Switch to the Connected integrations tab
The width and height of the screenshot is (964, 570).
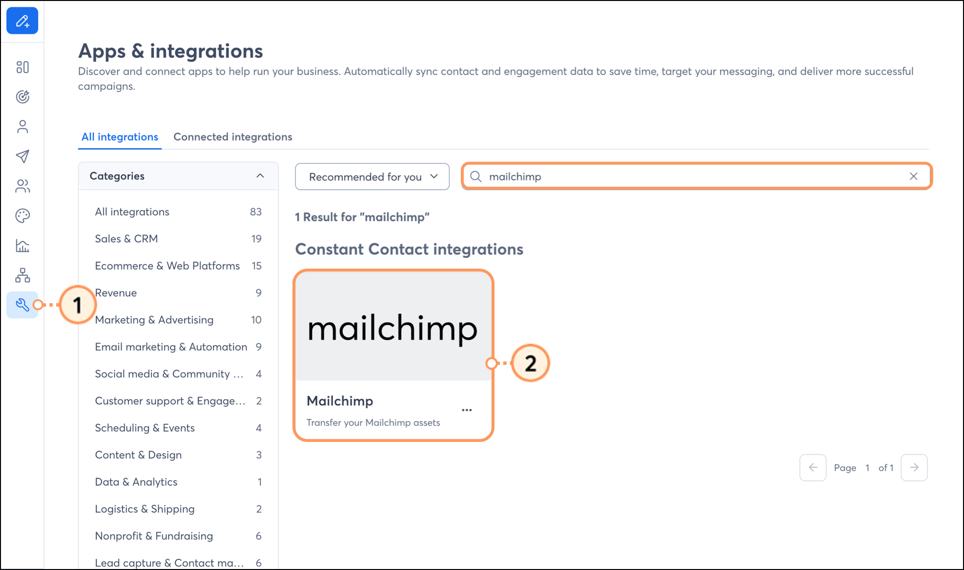coord(233,137)
